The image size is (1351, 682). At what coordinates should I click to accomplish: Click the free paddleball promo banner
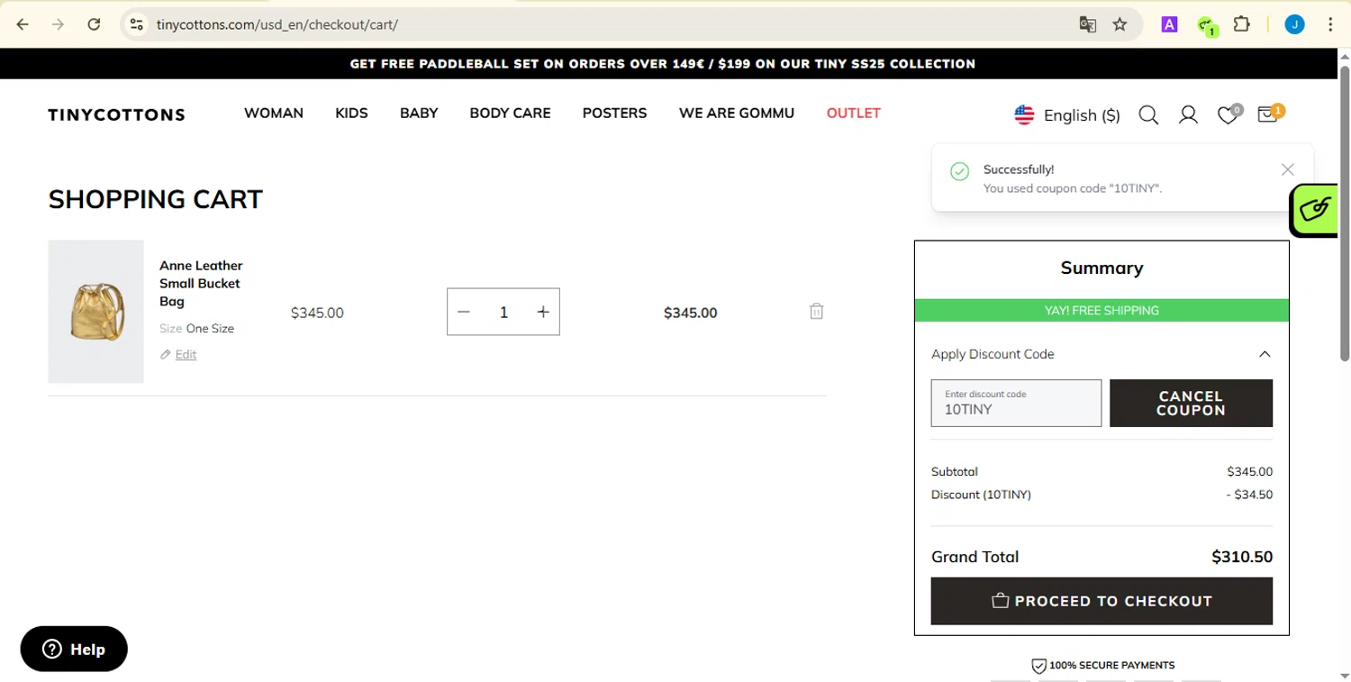pos(662,64)
